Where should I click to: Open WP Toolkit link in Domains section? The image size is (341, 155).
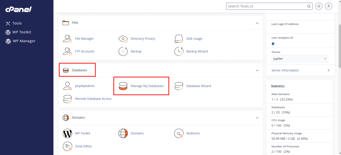tap(83, 133)
